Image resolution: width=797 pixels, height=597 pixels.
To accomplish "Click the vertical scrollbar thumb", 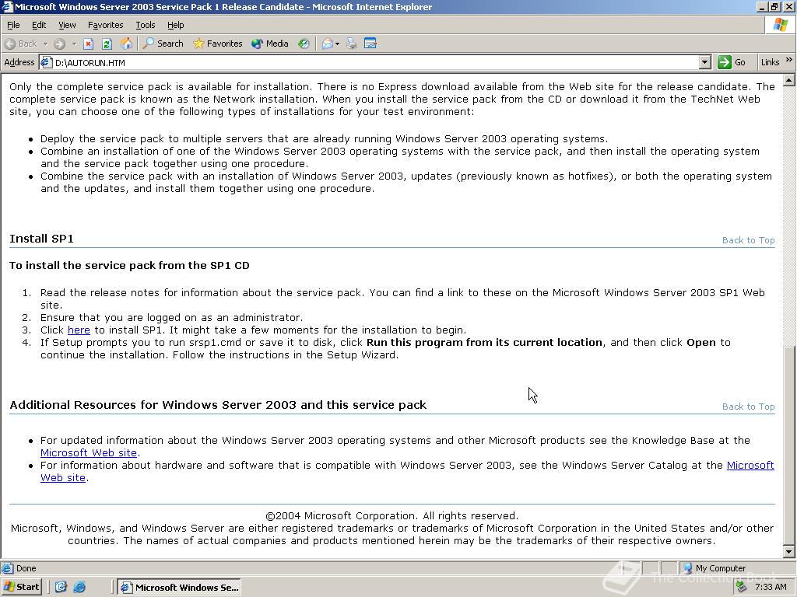I will 789,446.
